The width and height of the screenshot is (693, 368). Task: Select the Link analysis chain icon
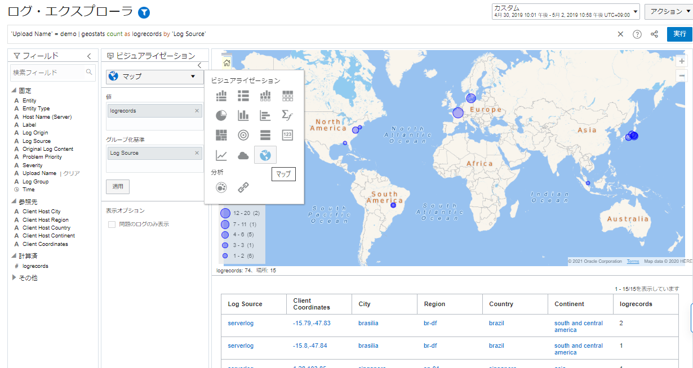pyautogui.click(x=243, y=187)
